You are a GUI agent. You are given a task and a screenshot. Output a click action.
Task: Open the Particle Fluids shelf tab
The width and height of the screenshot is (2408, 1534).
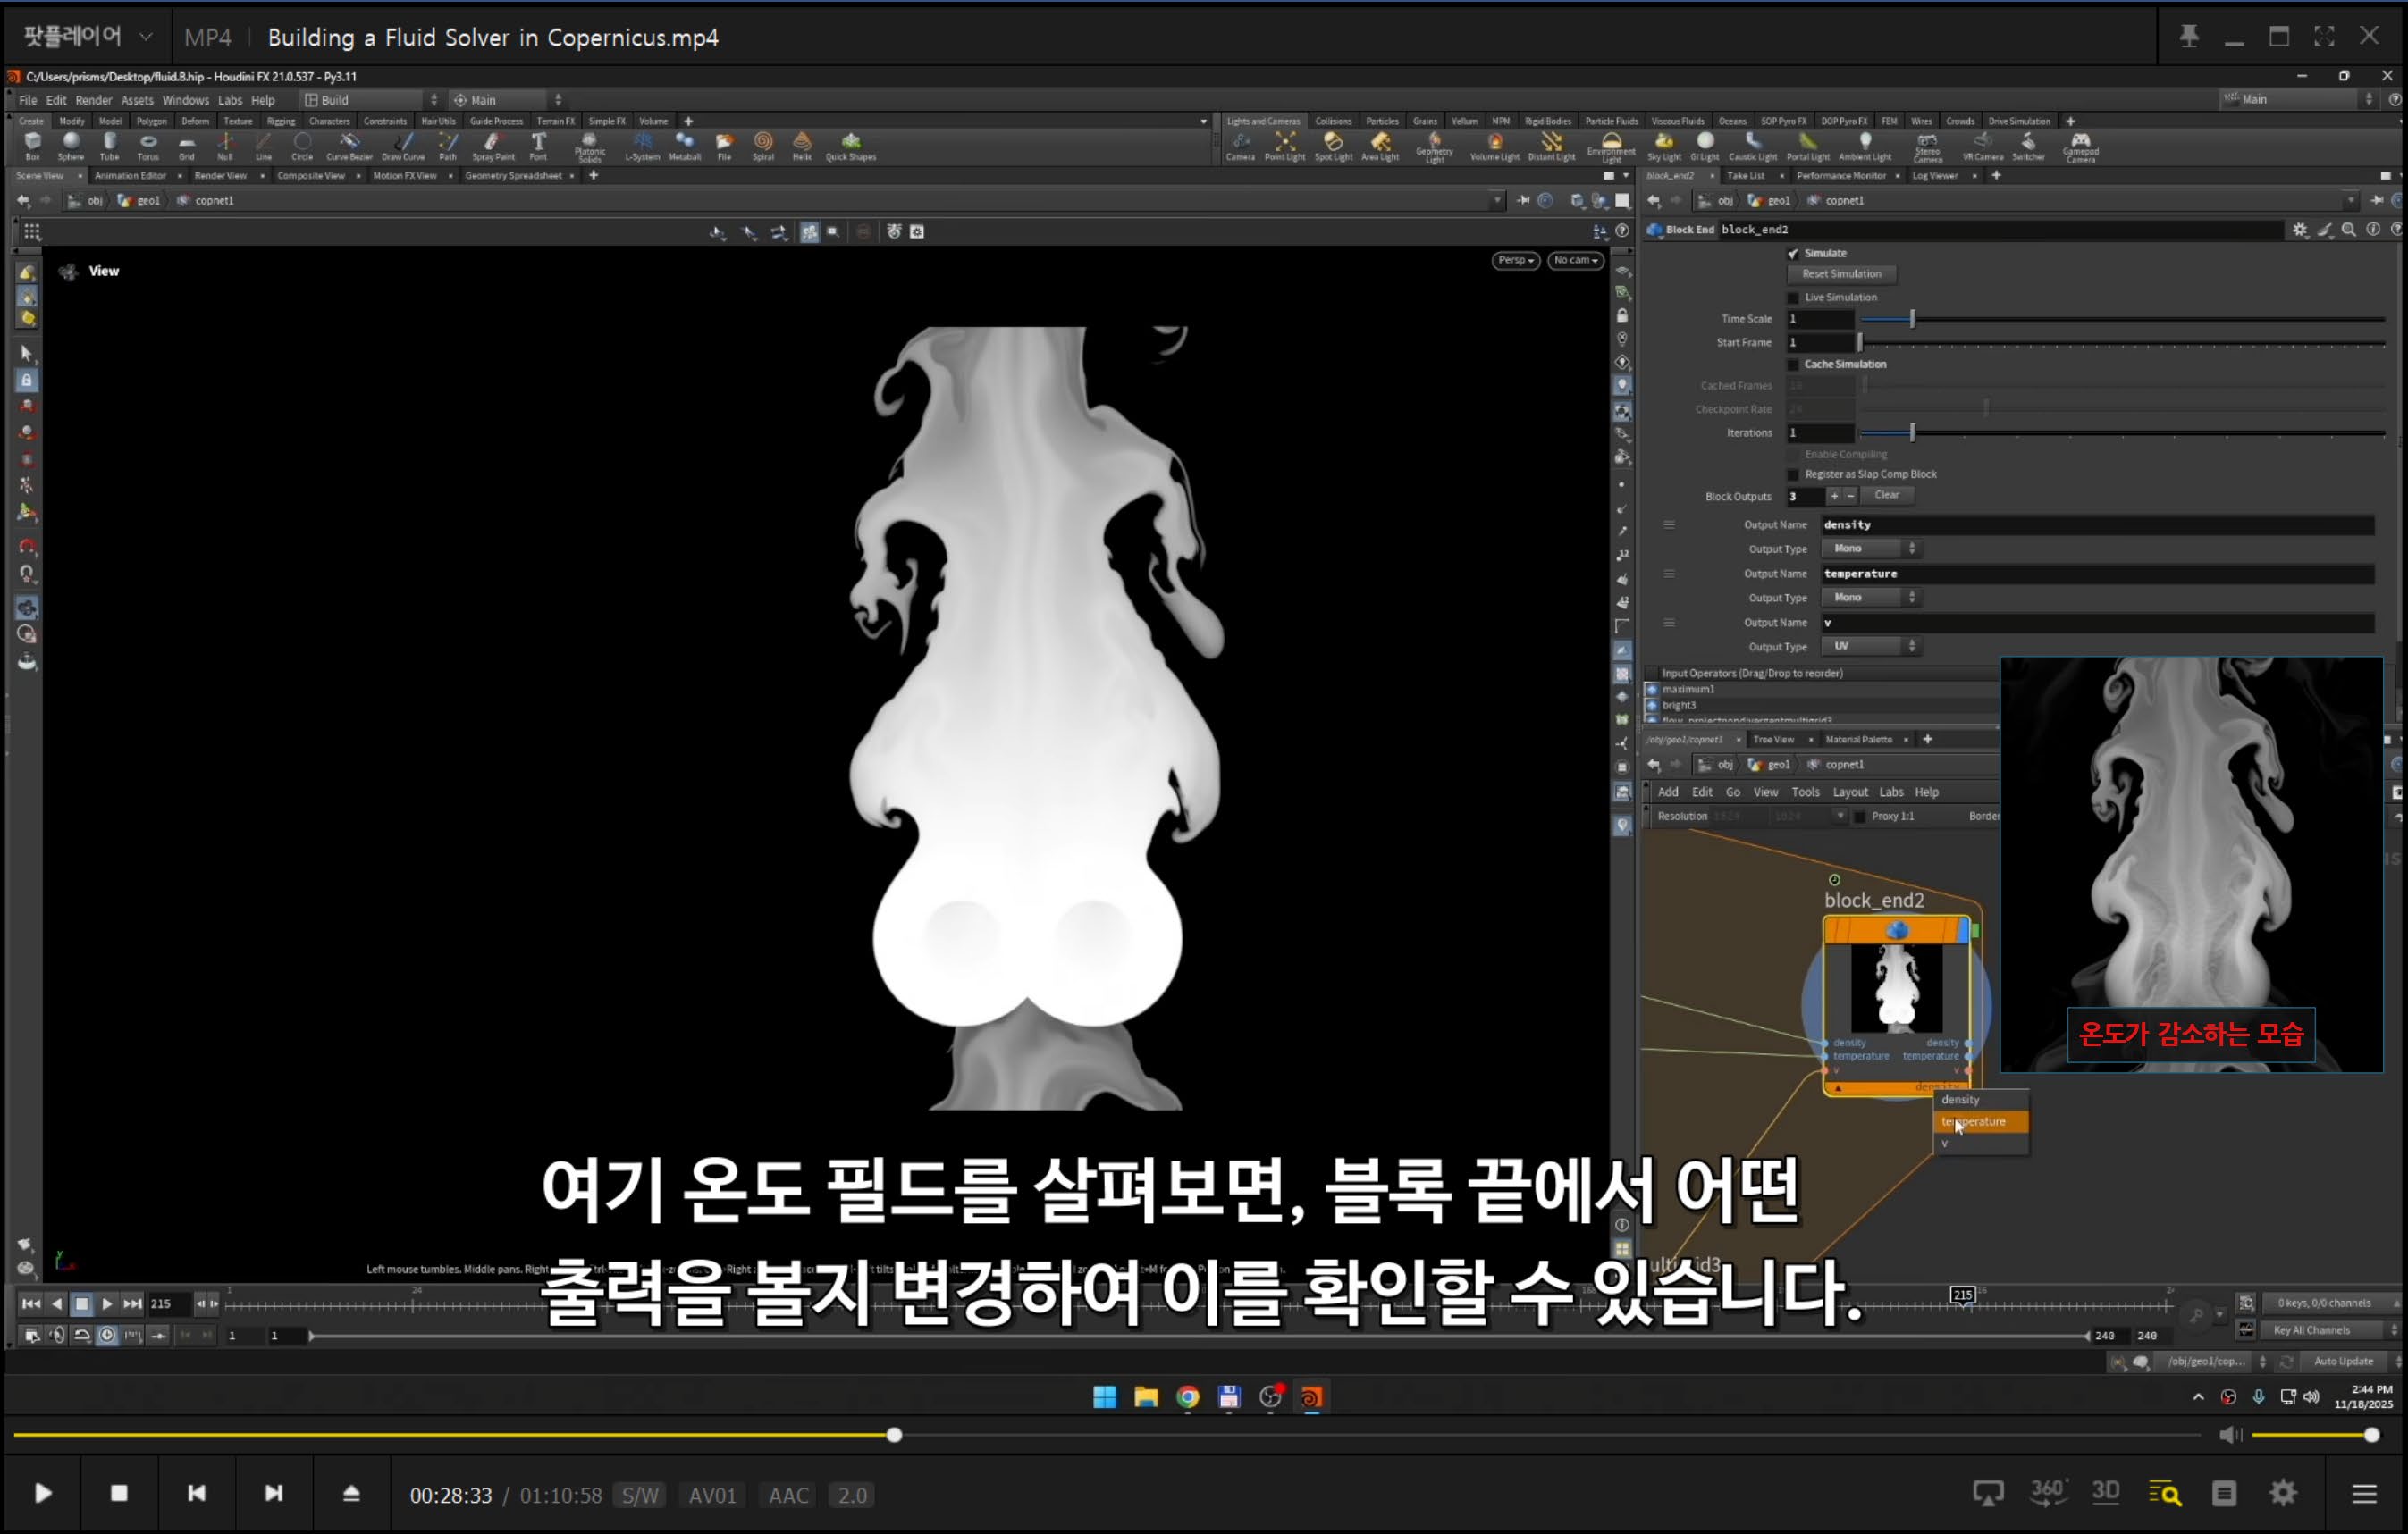[x=1611, y=121]
